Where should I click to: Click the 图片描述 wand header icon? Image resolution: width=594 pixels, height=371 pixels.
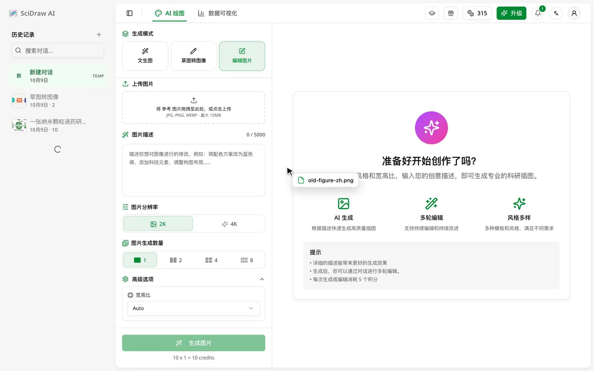pyautogui.click(x=126, y=135)
